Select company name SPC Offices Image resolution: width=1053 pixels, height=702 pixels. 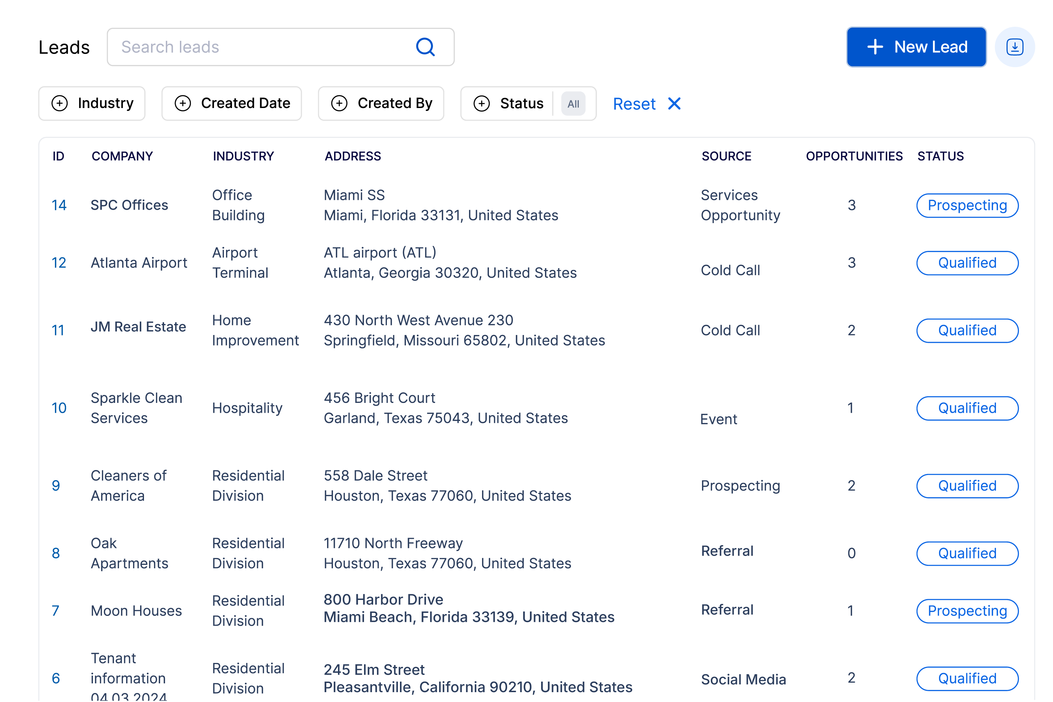pos(130,205)
